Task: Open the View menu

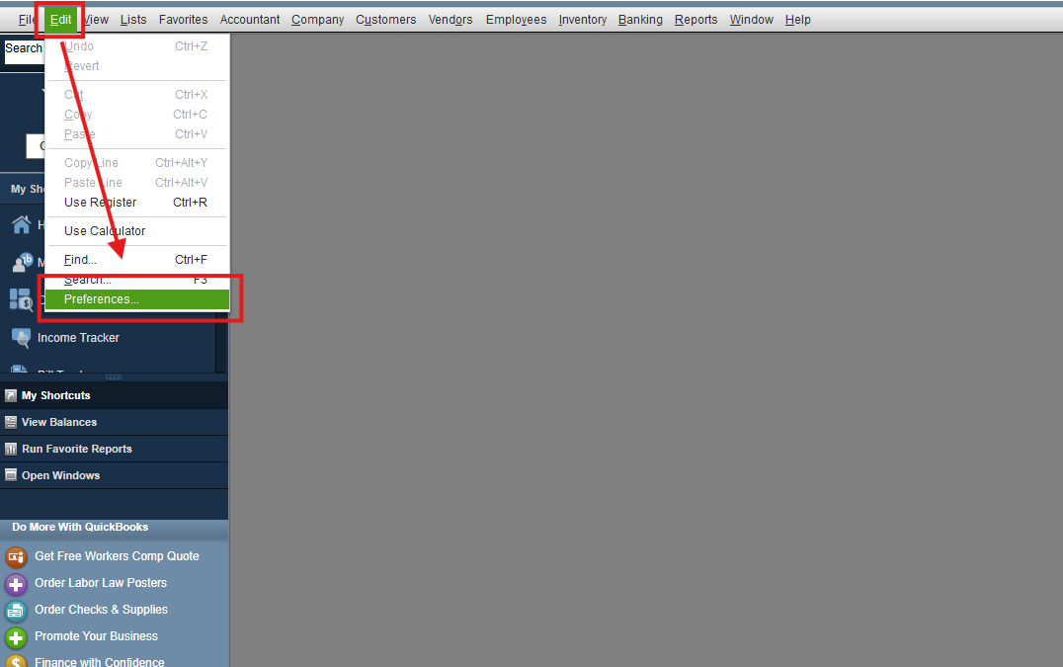Action: 96,20
